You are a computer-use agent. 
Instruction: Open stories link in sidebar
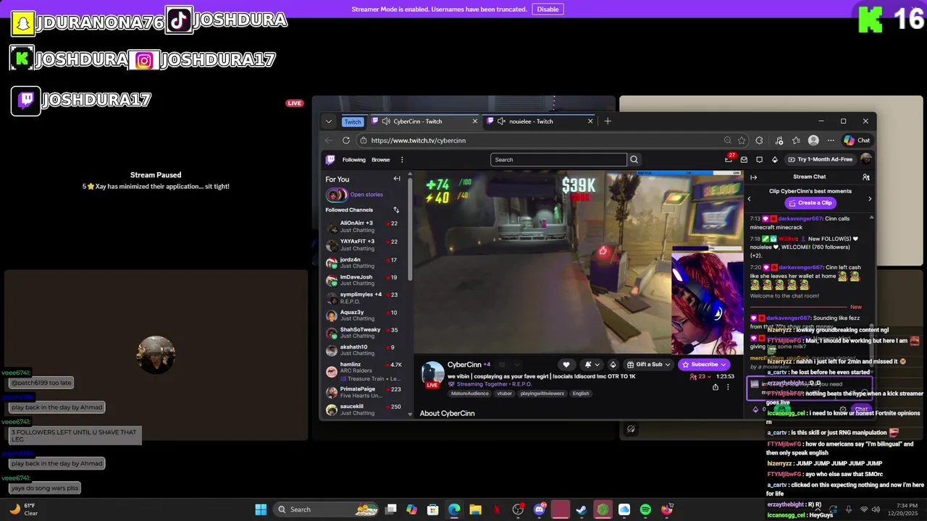(x=366, y=195)
